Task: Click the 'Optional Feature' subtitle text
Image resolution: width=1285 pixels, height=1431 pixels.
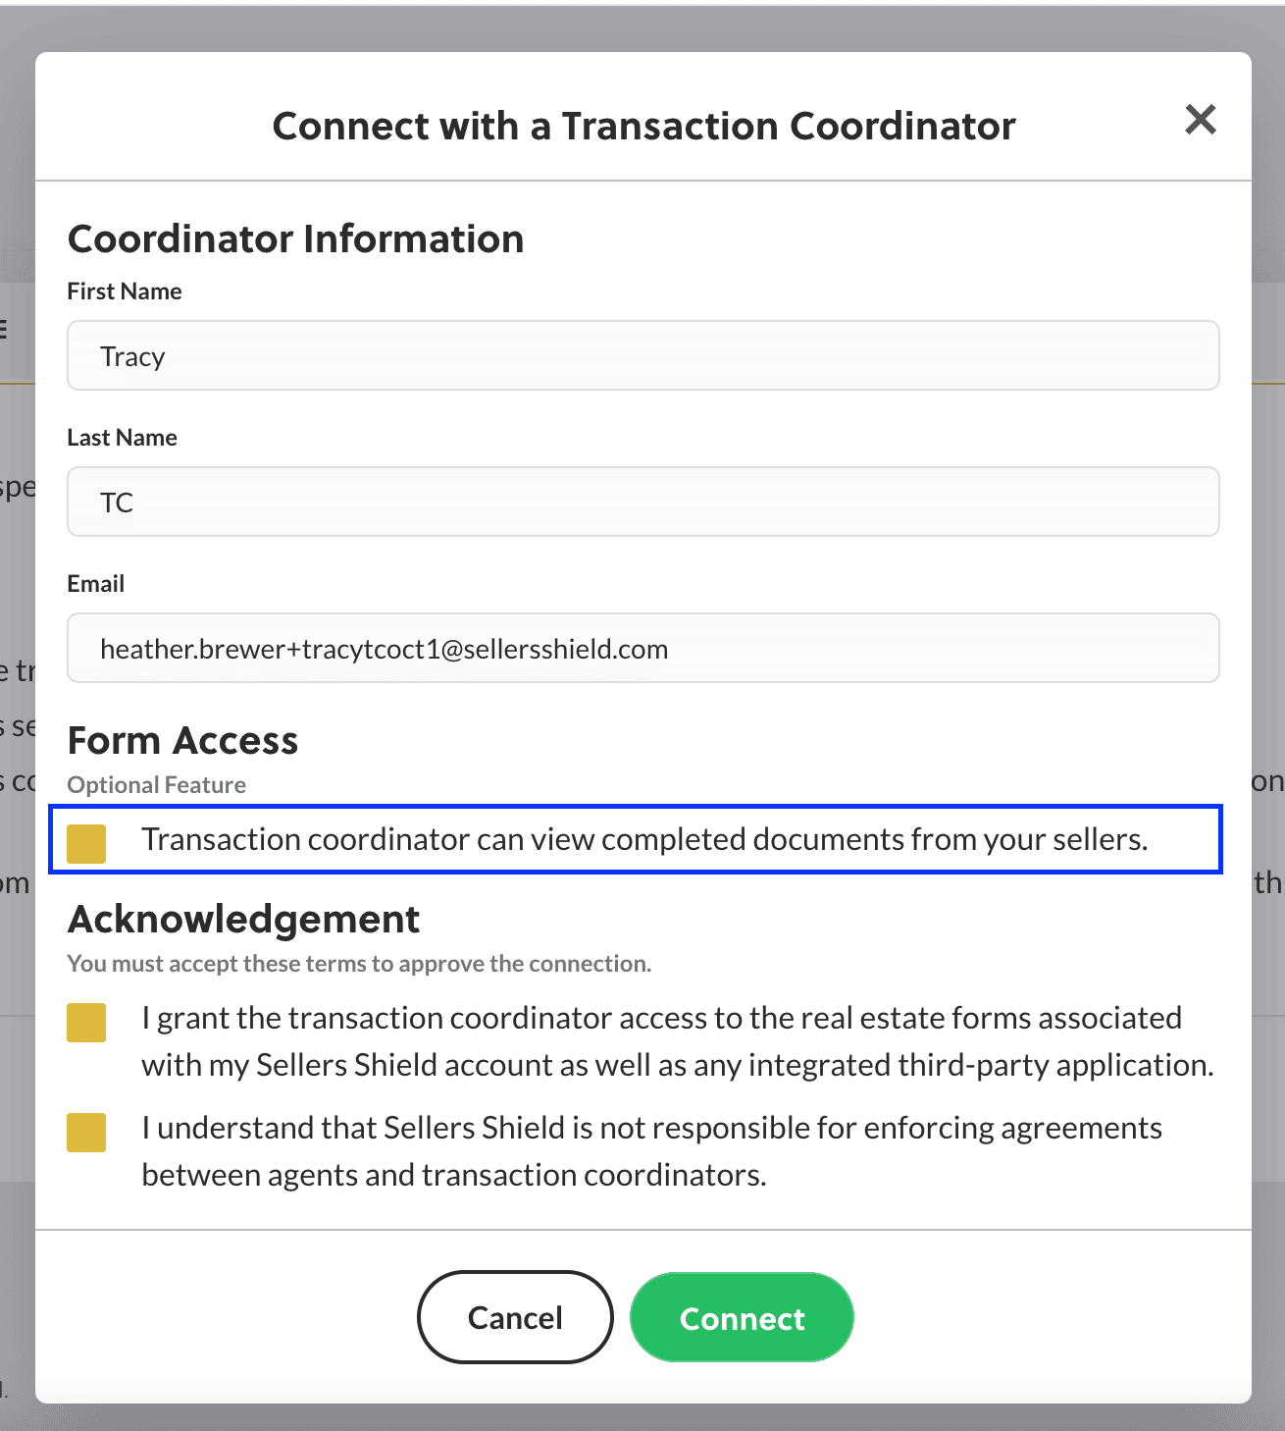Action: point(157,785)
